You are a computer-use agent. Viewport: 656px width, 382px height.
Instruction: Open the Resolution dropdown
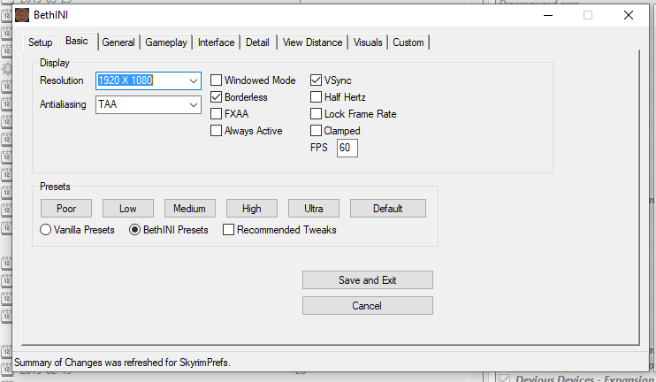tap(194, 80)
